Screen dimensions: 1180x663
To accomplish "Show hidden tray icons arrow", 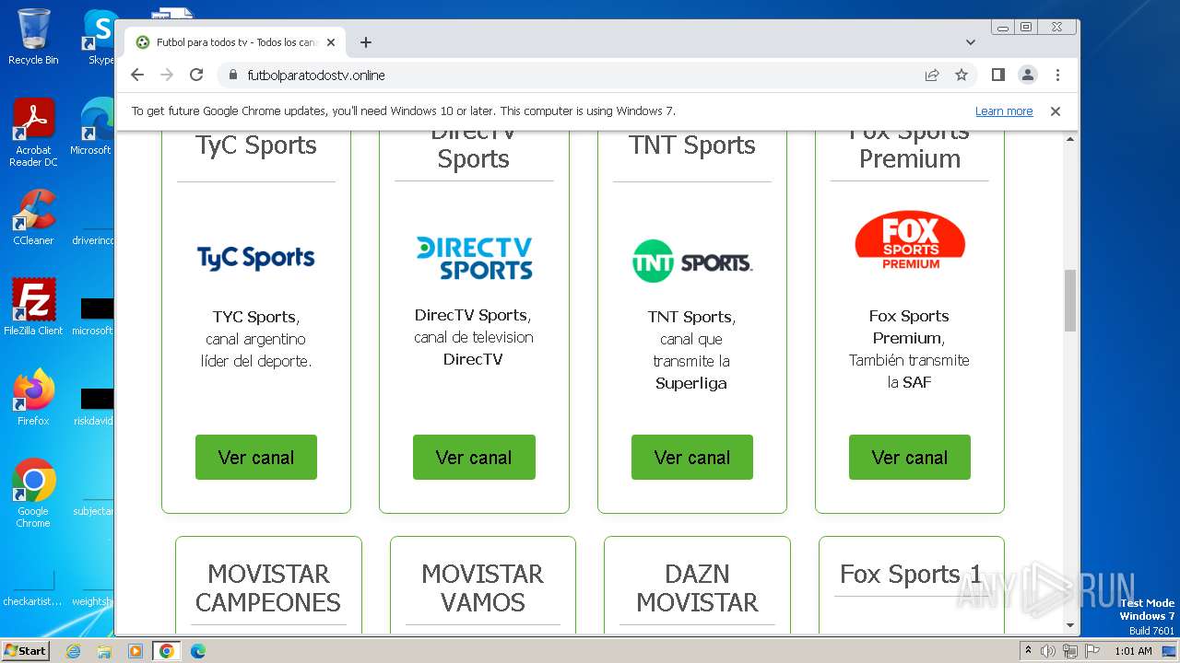I will pyautogui.click(x=1029, y=651).
